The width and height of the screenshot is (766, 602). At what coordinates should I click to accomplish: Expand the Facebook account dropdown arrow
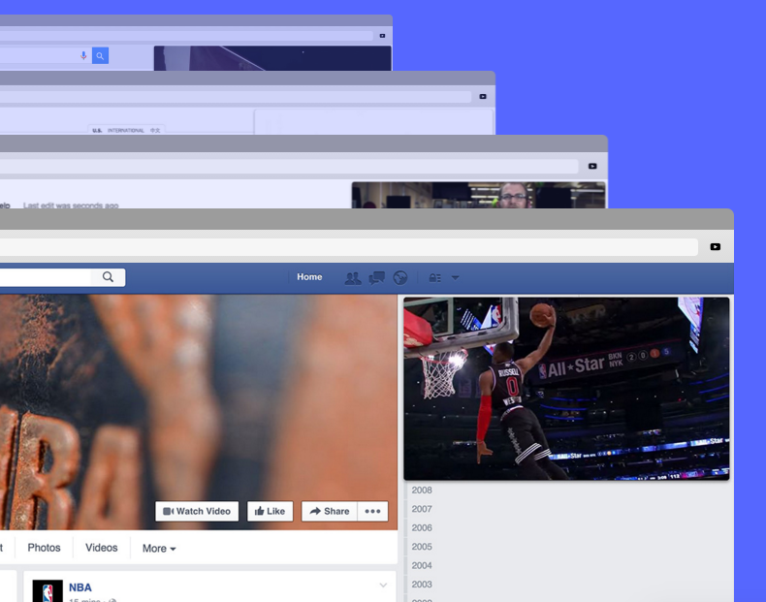click(x=456, y=278)
